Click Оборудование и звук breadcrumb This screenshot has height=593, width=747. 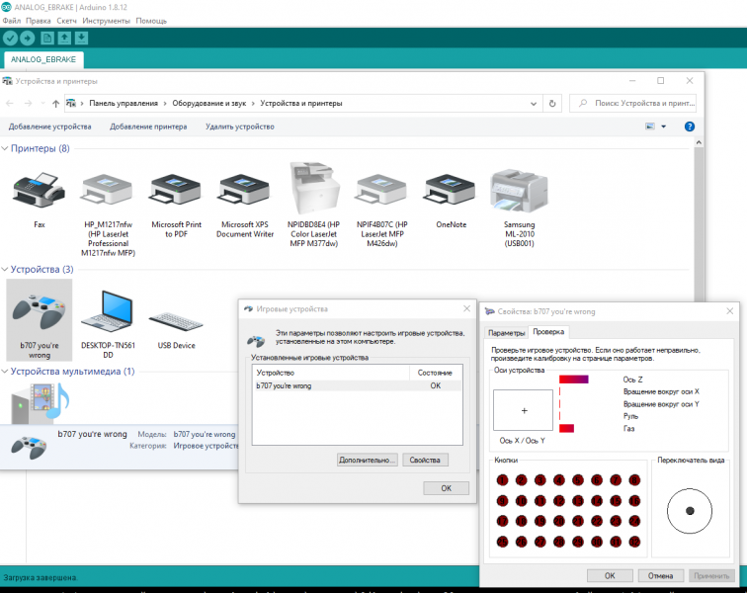point(209,104)
